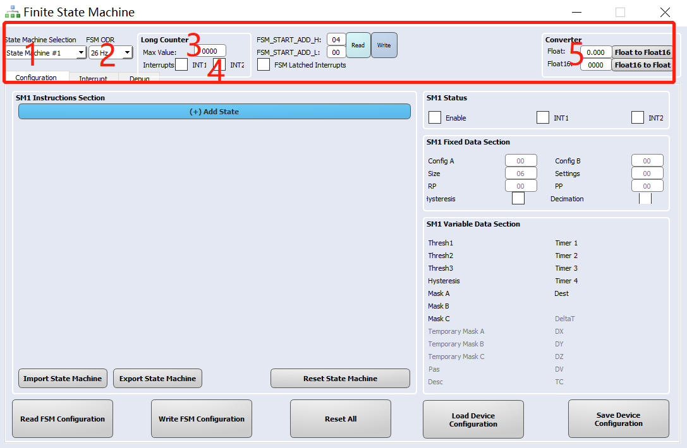Switch to the Interrupt tab

pos(93,79)
